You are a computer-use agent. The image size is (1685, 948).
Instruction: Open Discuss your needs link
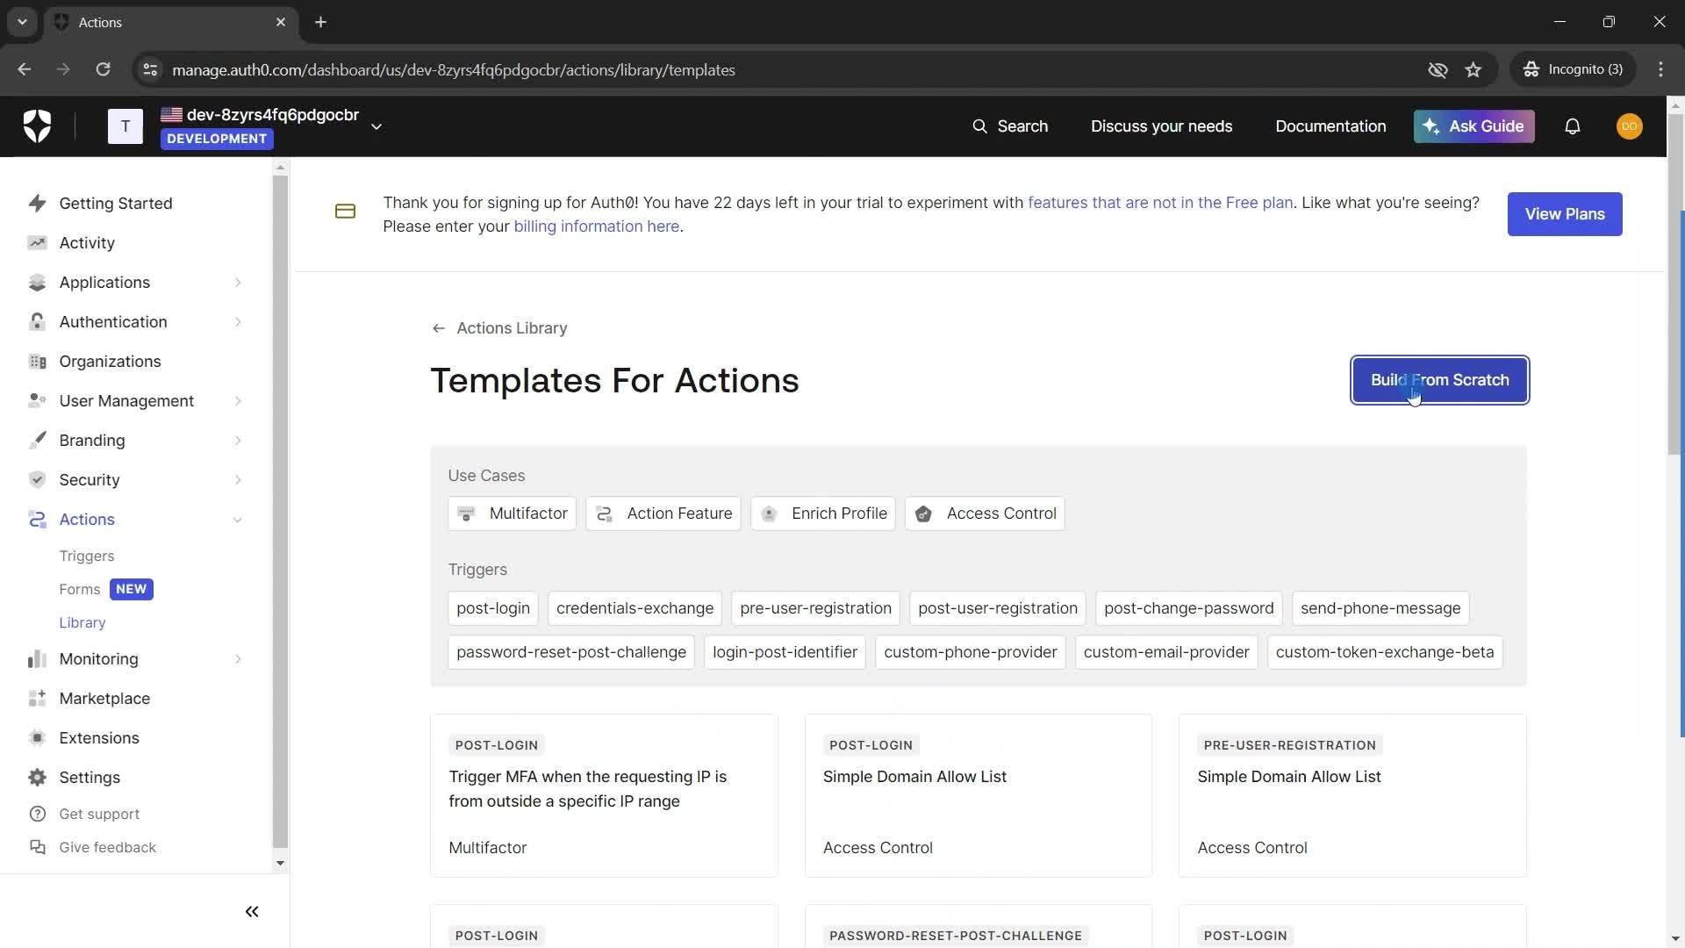coord(1161,126)
